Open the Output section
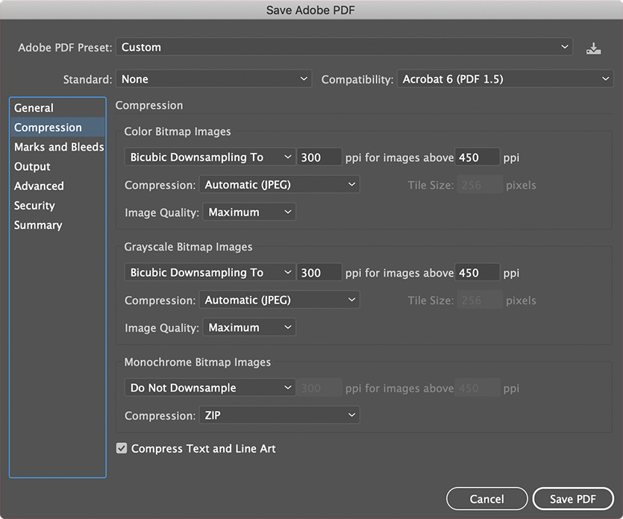 33,166
